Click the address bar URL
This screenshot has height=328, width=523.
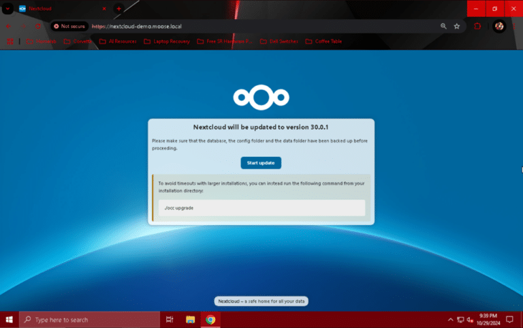coord(137,26)
